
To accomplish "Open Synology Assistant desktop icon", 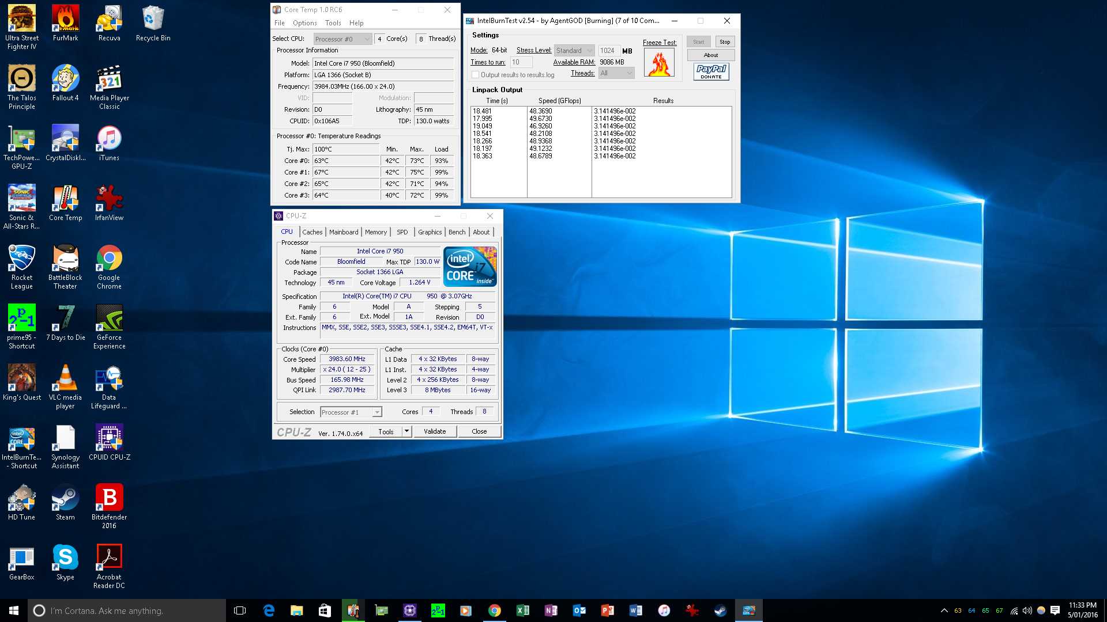I will coord(65,446).
